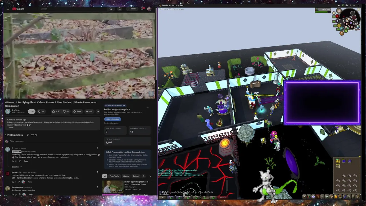The height and width of the screenshot is (206, 366).
Task: Like the pinned Top5s comment
Action: 13,161
